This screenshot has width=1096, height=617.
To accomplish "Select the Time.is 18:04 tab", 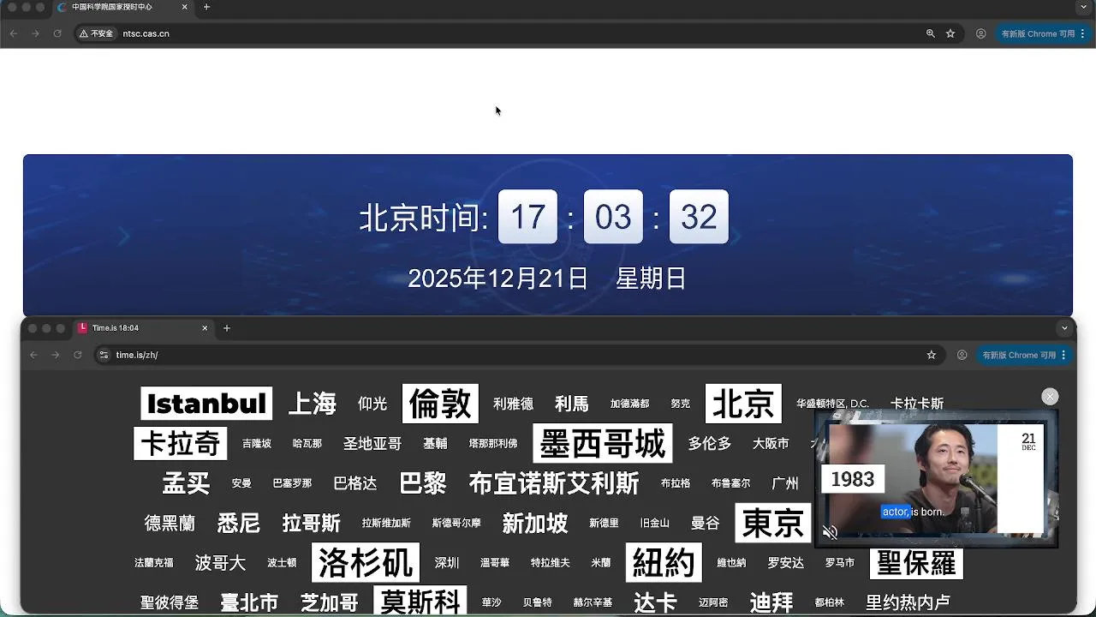I will coord(142,328).
